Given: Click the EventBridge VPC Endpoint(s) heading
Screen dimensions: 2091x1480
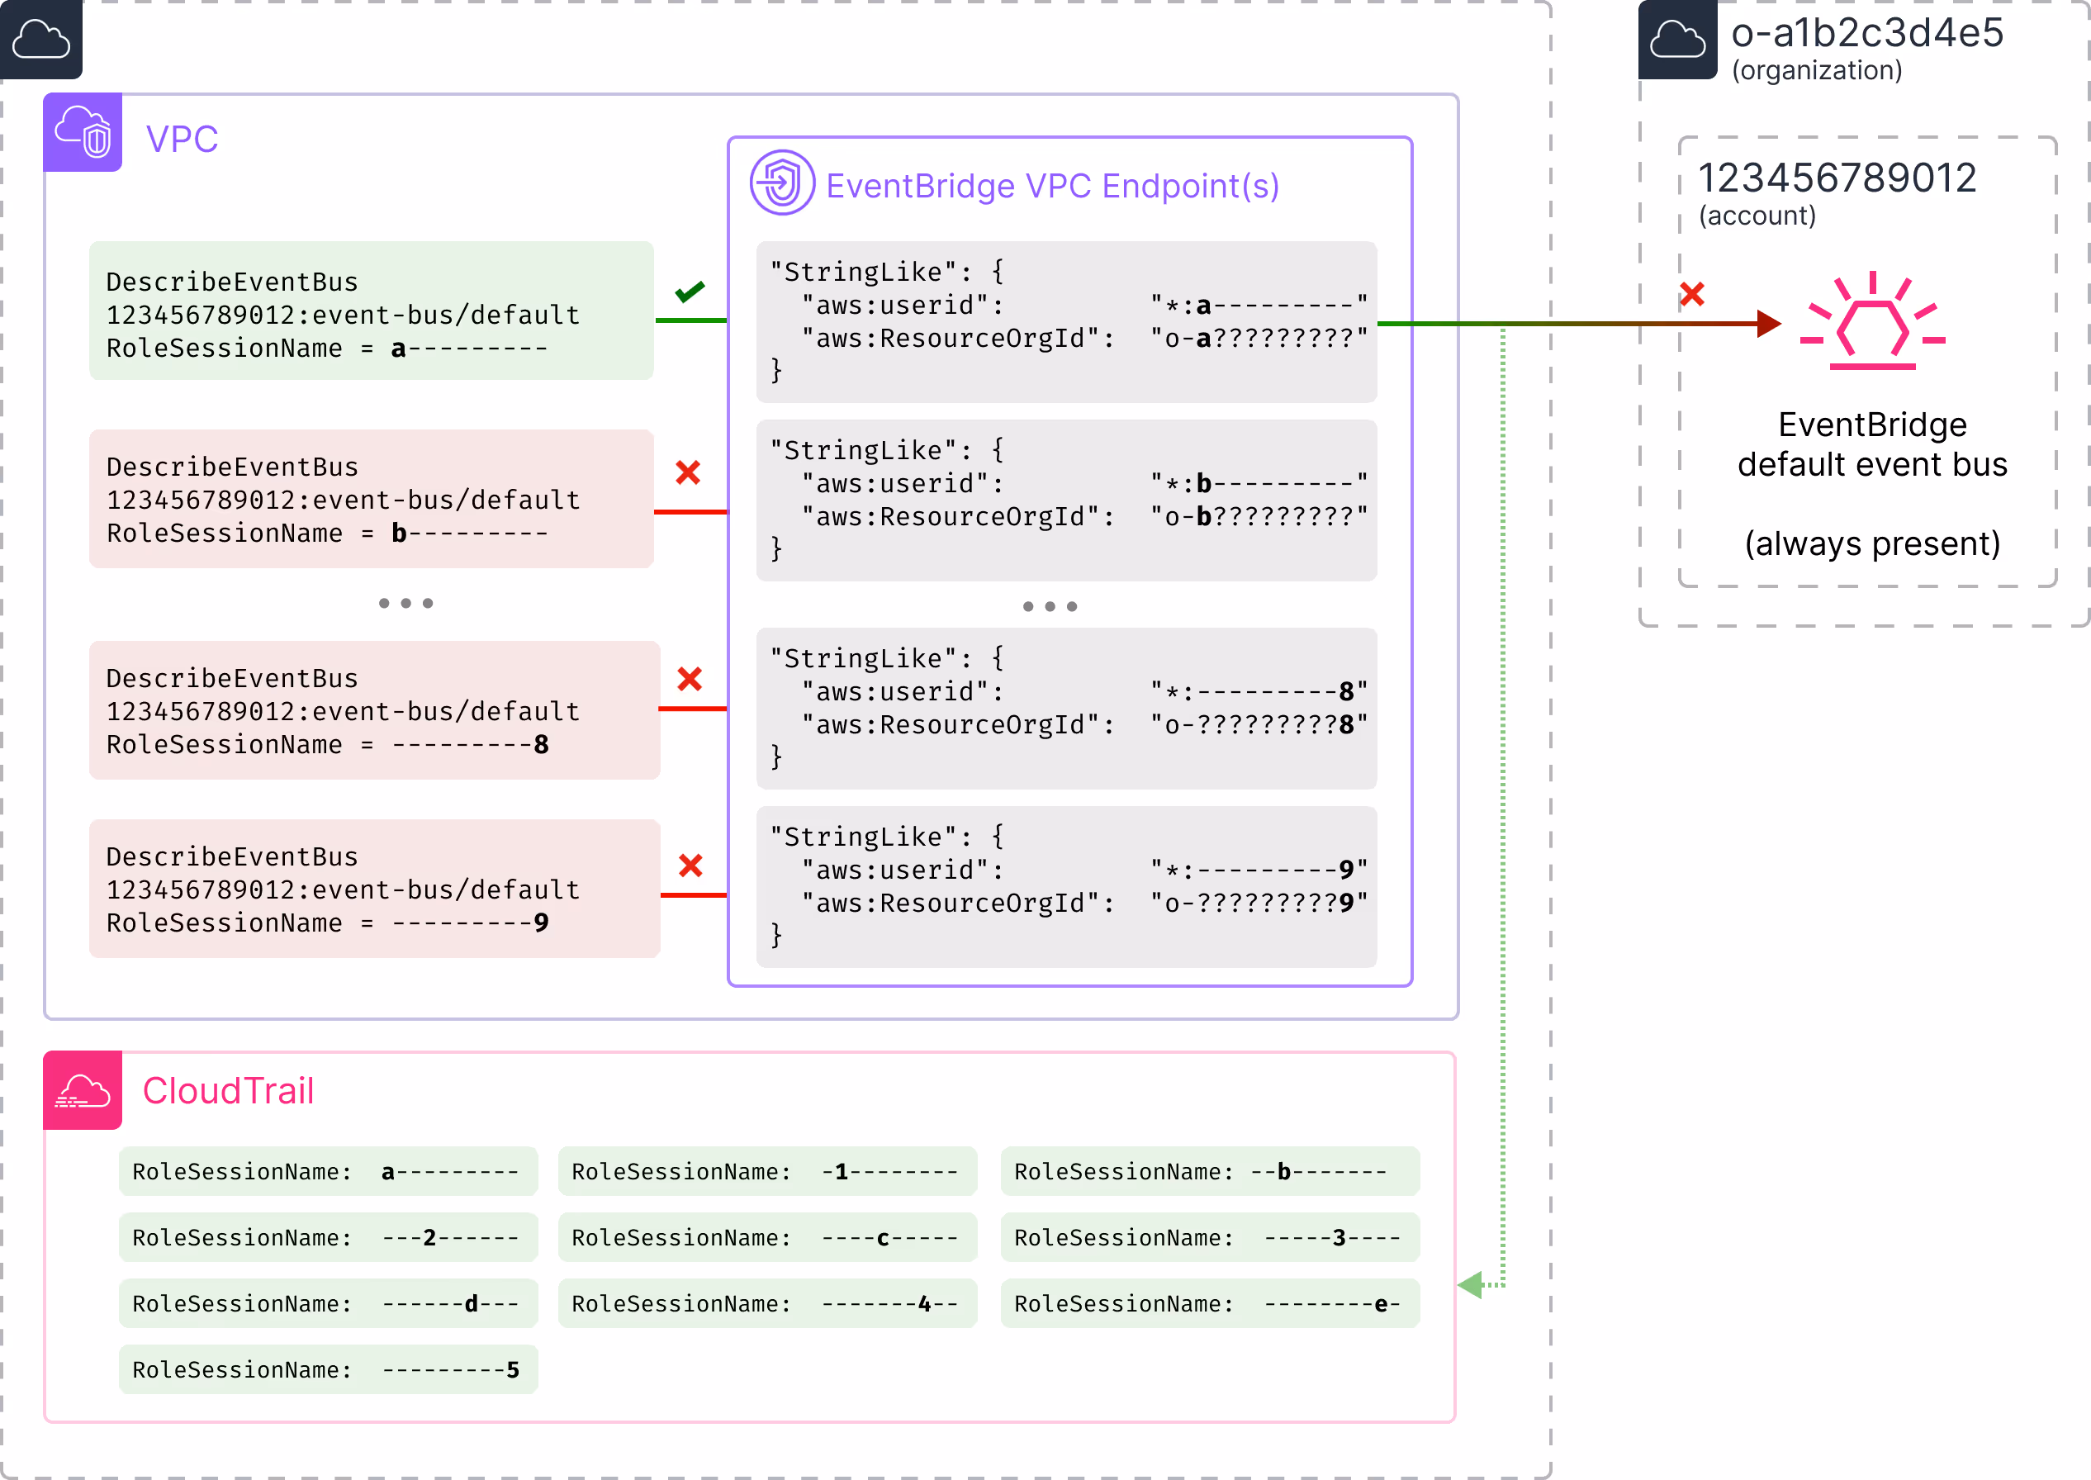Looking at the screenshot, I should pyautogui.click(x=1052, y=186).
